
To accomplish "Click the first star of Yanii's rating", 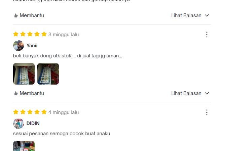I will 16,34.
